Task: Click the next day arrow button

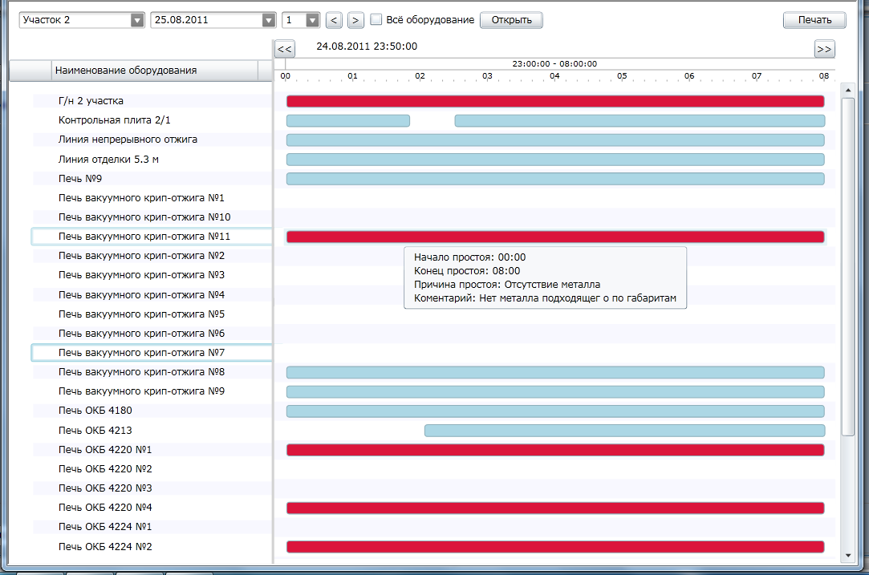Action: tap(355, 20)
